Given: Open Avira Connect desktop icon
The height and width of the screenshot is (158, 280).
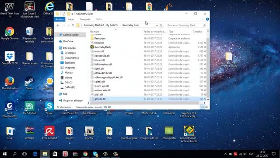Looking at the screenshot, I should (x=49, y=133).
